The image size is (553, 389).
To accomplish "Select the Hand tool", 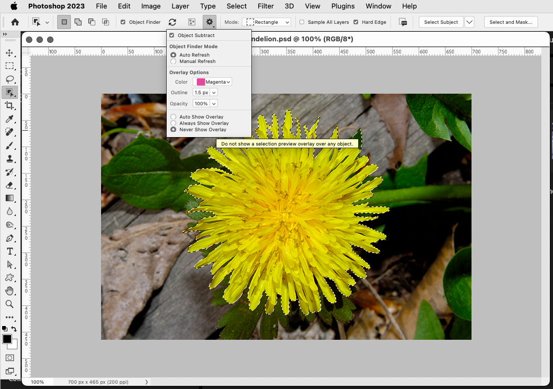I will click(11, 291).
